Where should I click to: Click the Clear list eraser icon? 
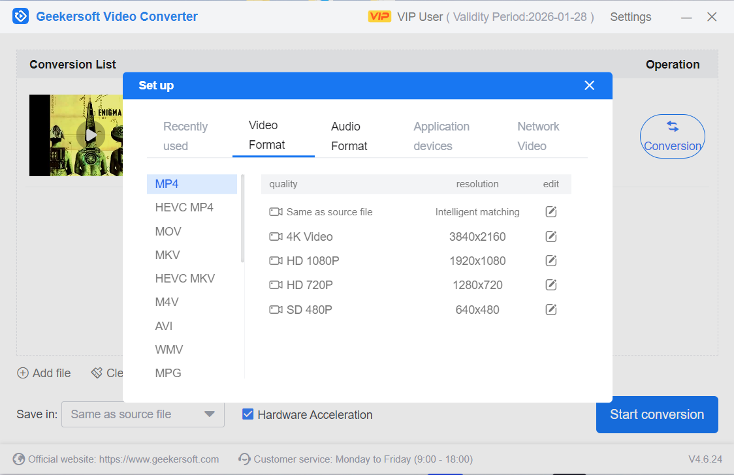97,373
